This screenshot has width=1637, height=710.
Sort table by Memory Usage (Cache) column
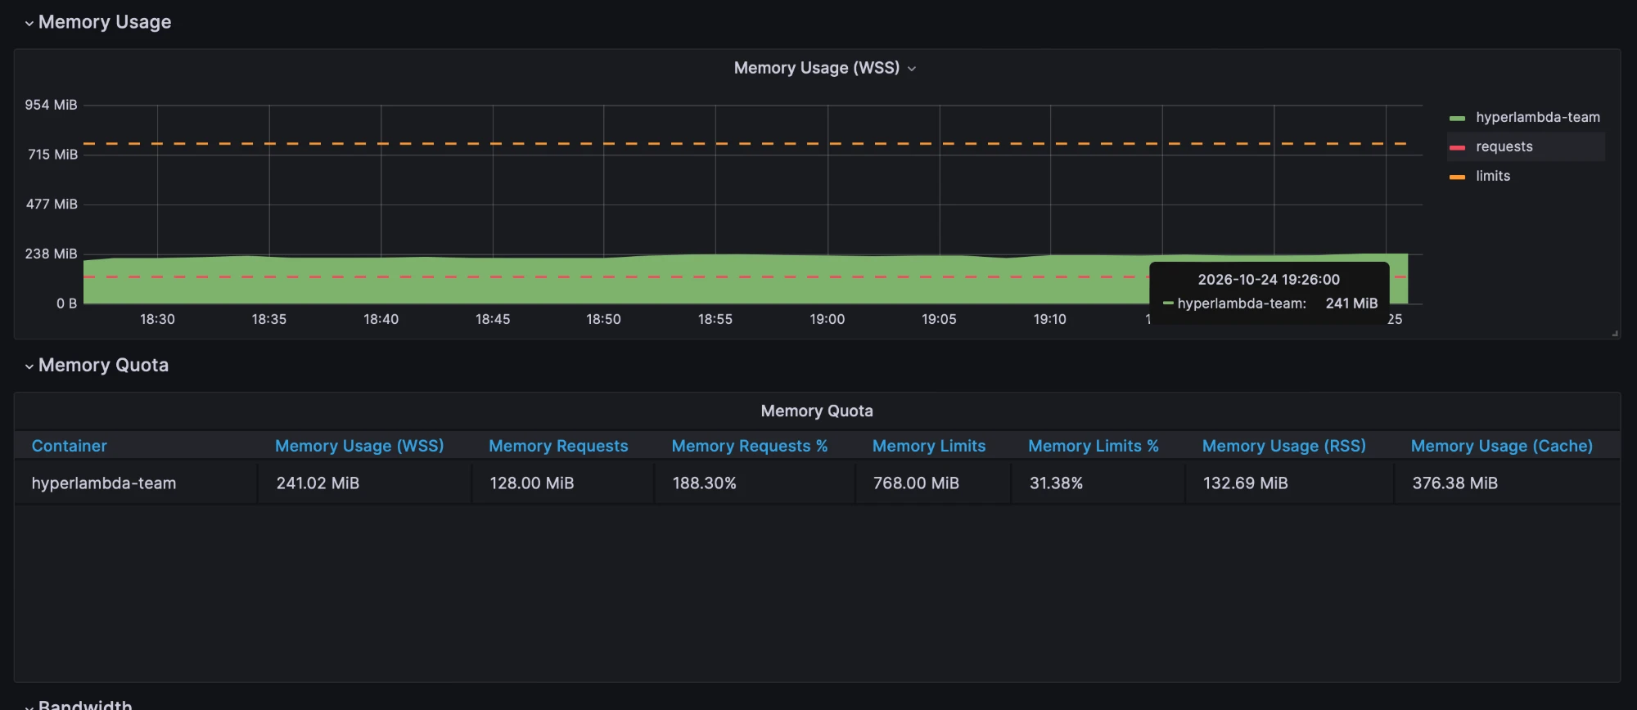pos(1502,446)
